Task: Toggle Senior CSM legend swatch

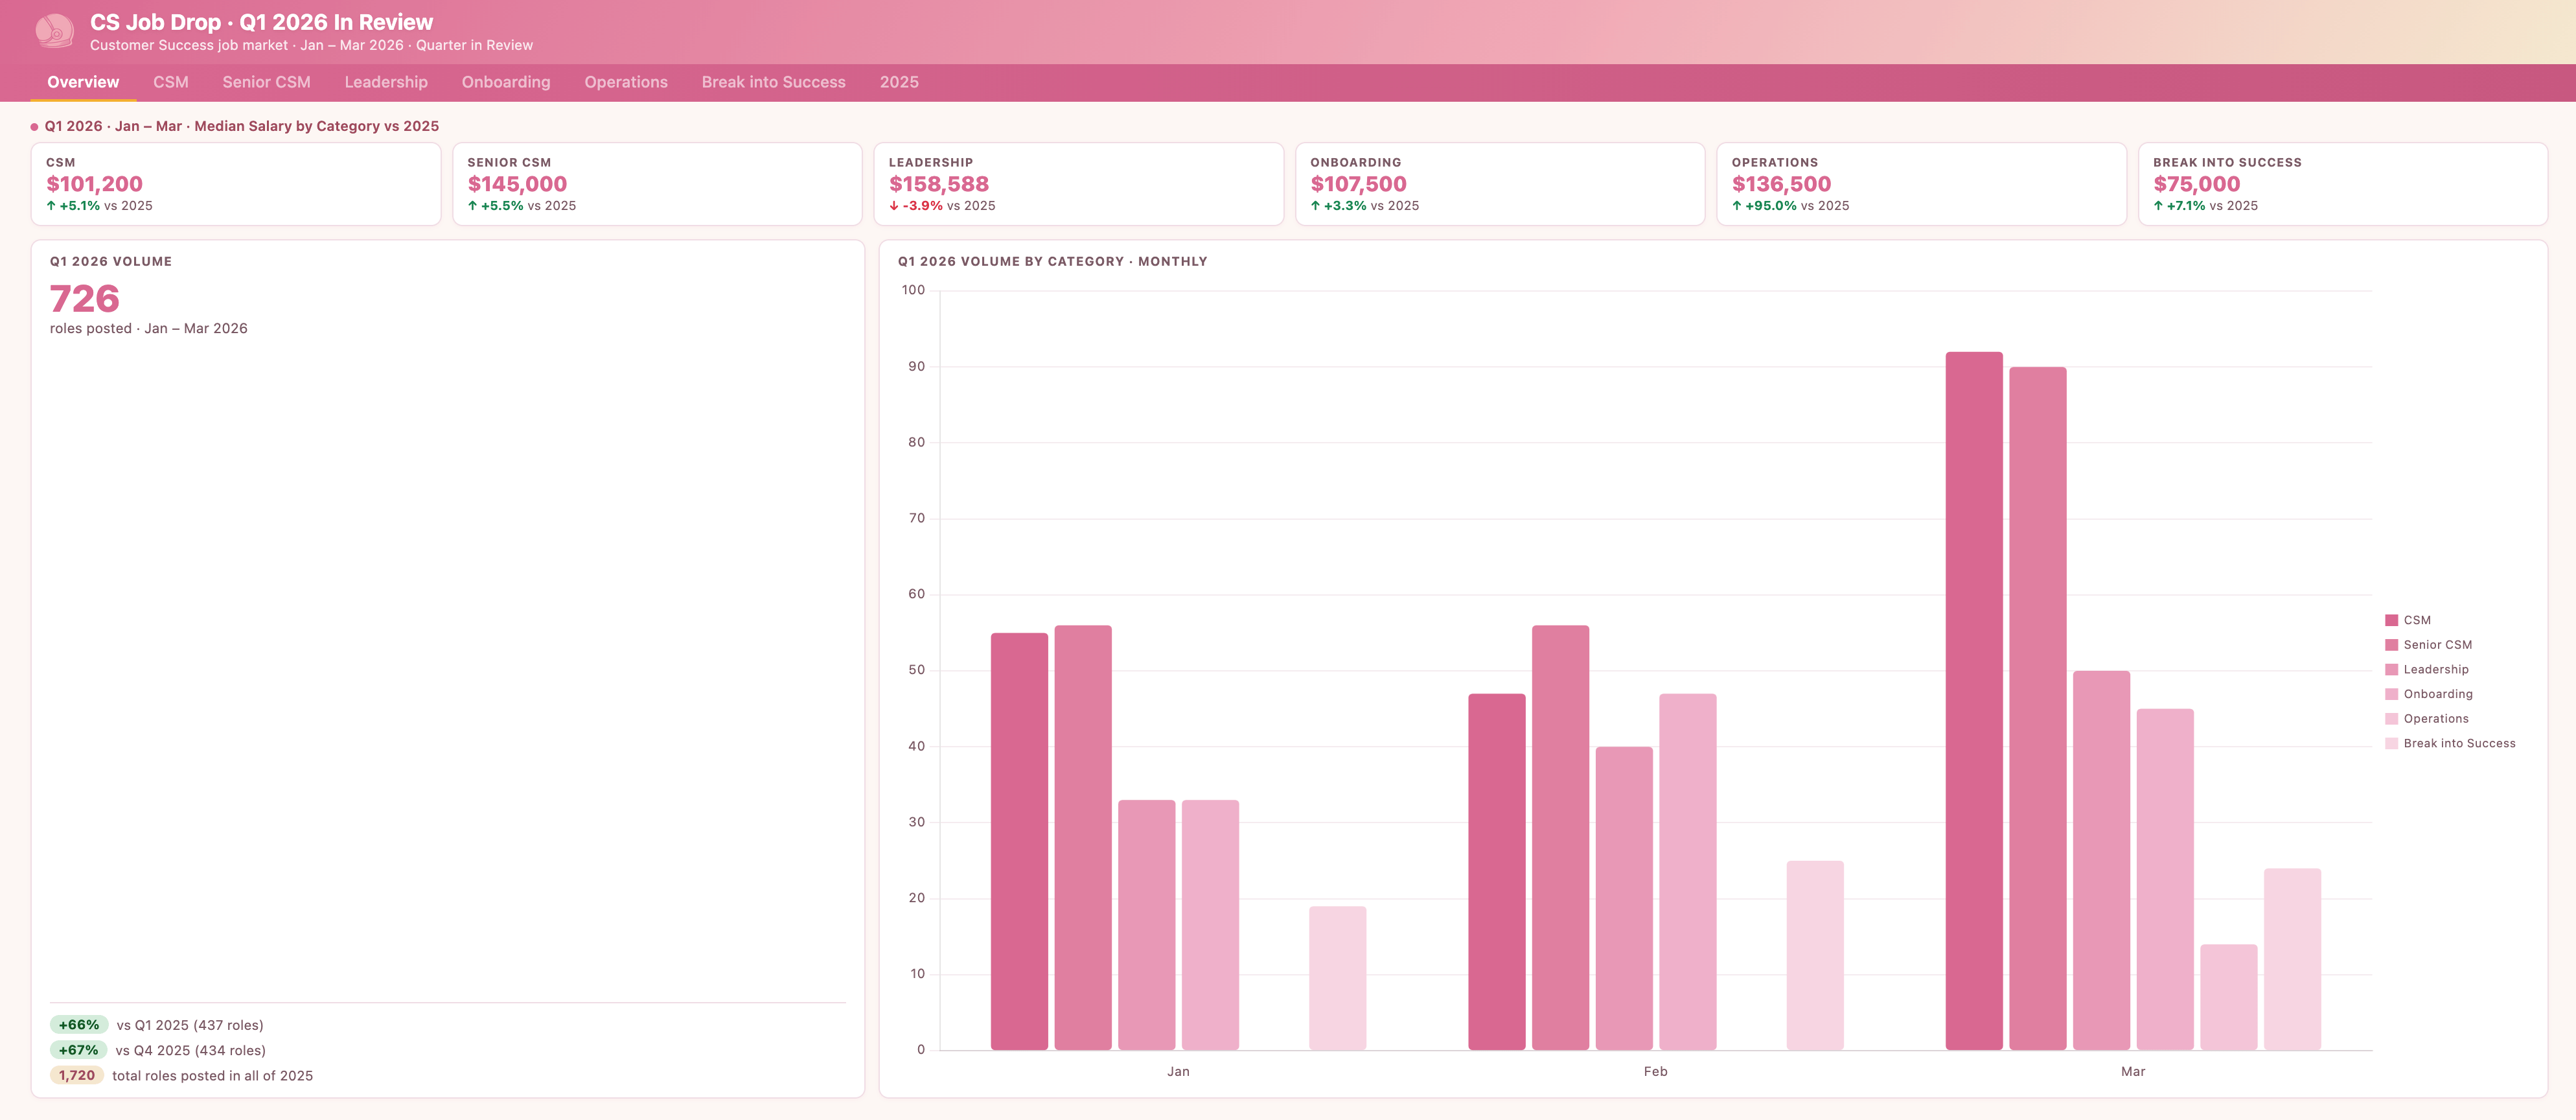Action: [2392, 645]
